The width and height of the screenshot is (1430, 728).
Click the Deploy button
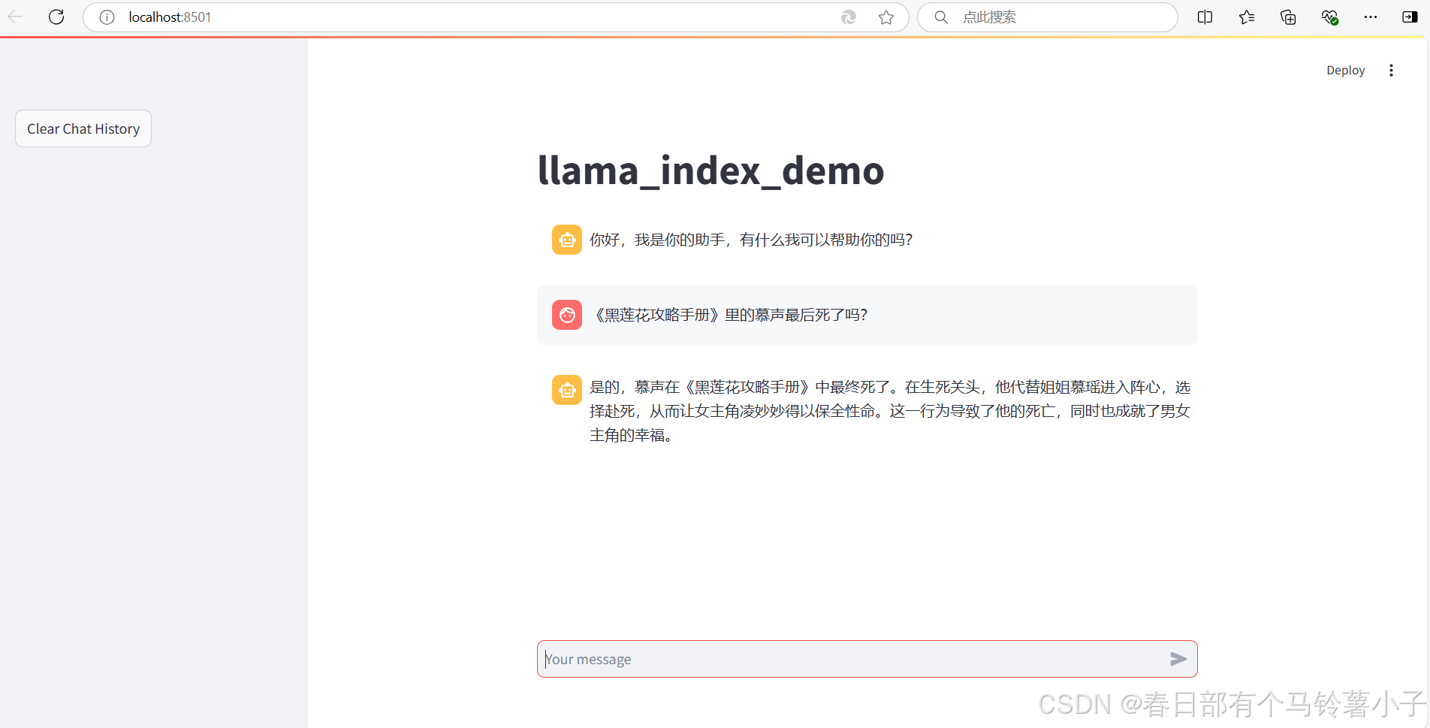1345,70
